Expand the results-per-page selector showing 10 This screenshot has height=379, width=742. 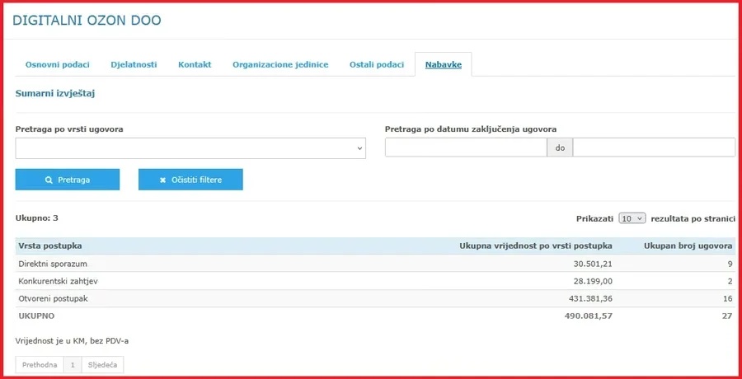coord(632,218)
